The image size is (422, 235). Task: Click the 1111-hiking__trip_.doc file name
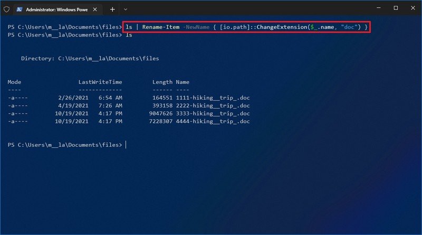coord(213,98)
